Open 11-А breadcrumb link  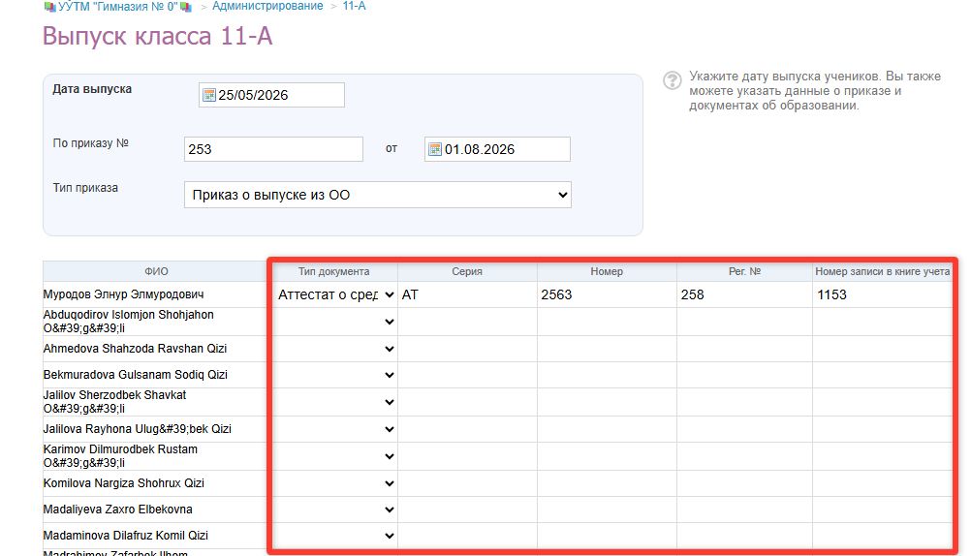coord(355,6)
